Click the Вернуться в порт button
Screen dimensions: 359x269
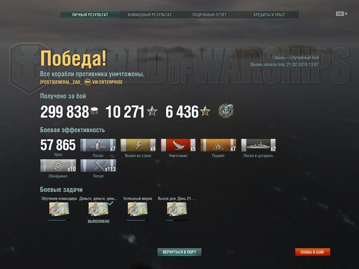tap(179, 252)
